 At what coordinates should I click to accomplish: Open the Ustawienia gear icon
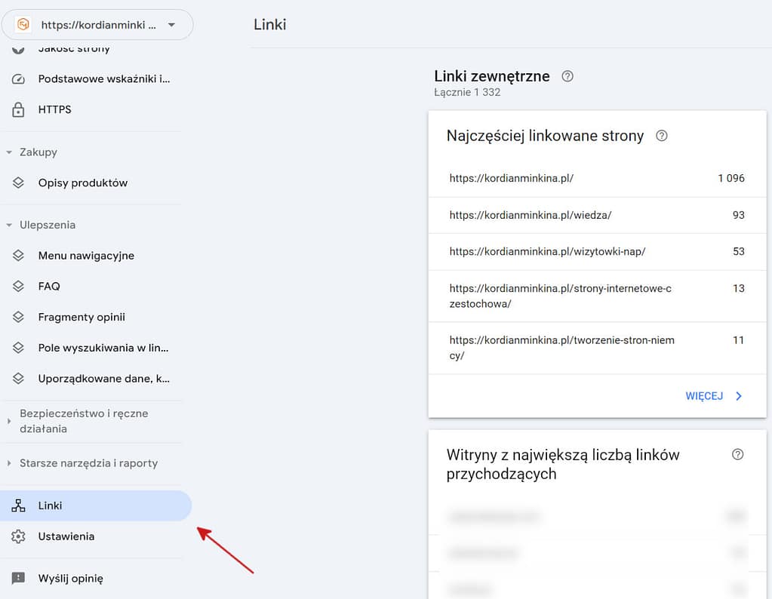18,536
